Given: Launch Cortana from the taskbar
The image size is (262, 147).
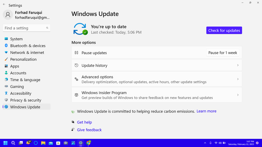Looking at the screenshot, I should coord(36,143).
